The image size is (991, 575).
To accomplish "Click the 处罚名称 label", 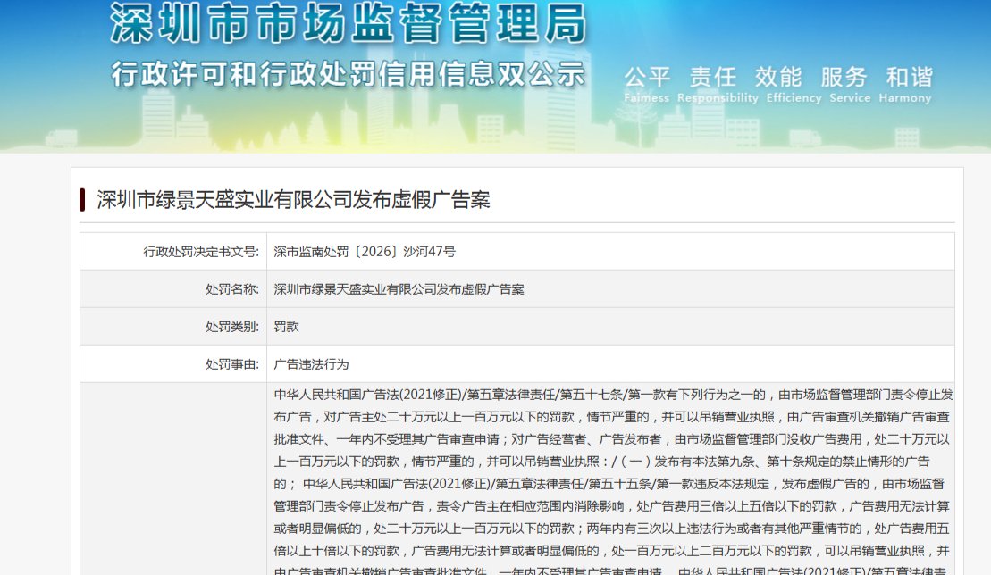I will pyautogui.click(x=232, y=289).
